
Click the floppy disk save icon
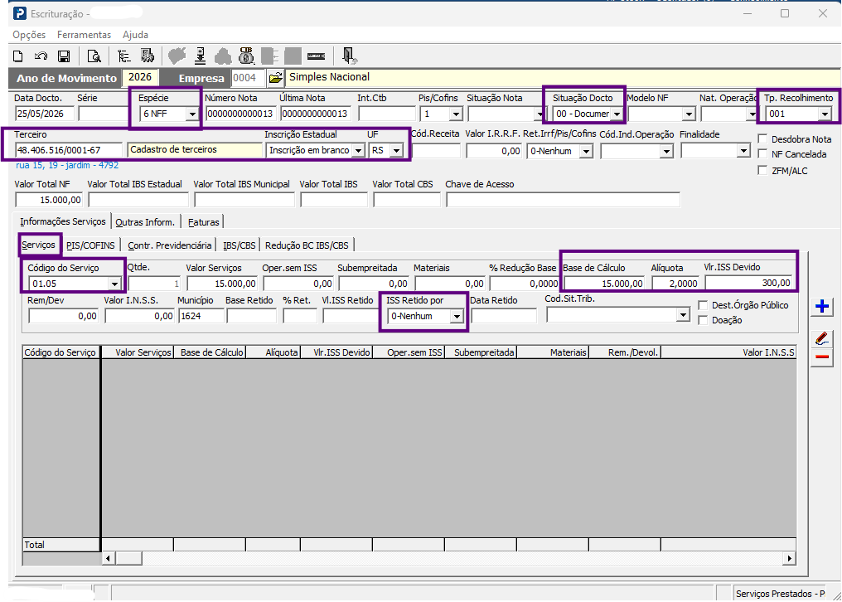pyautogui.click(x=64, y=56)
